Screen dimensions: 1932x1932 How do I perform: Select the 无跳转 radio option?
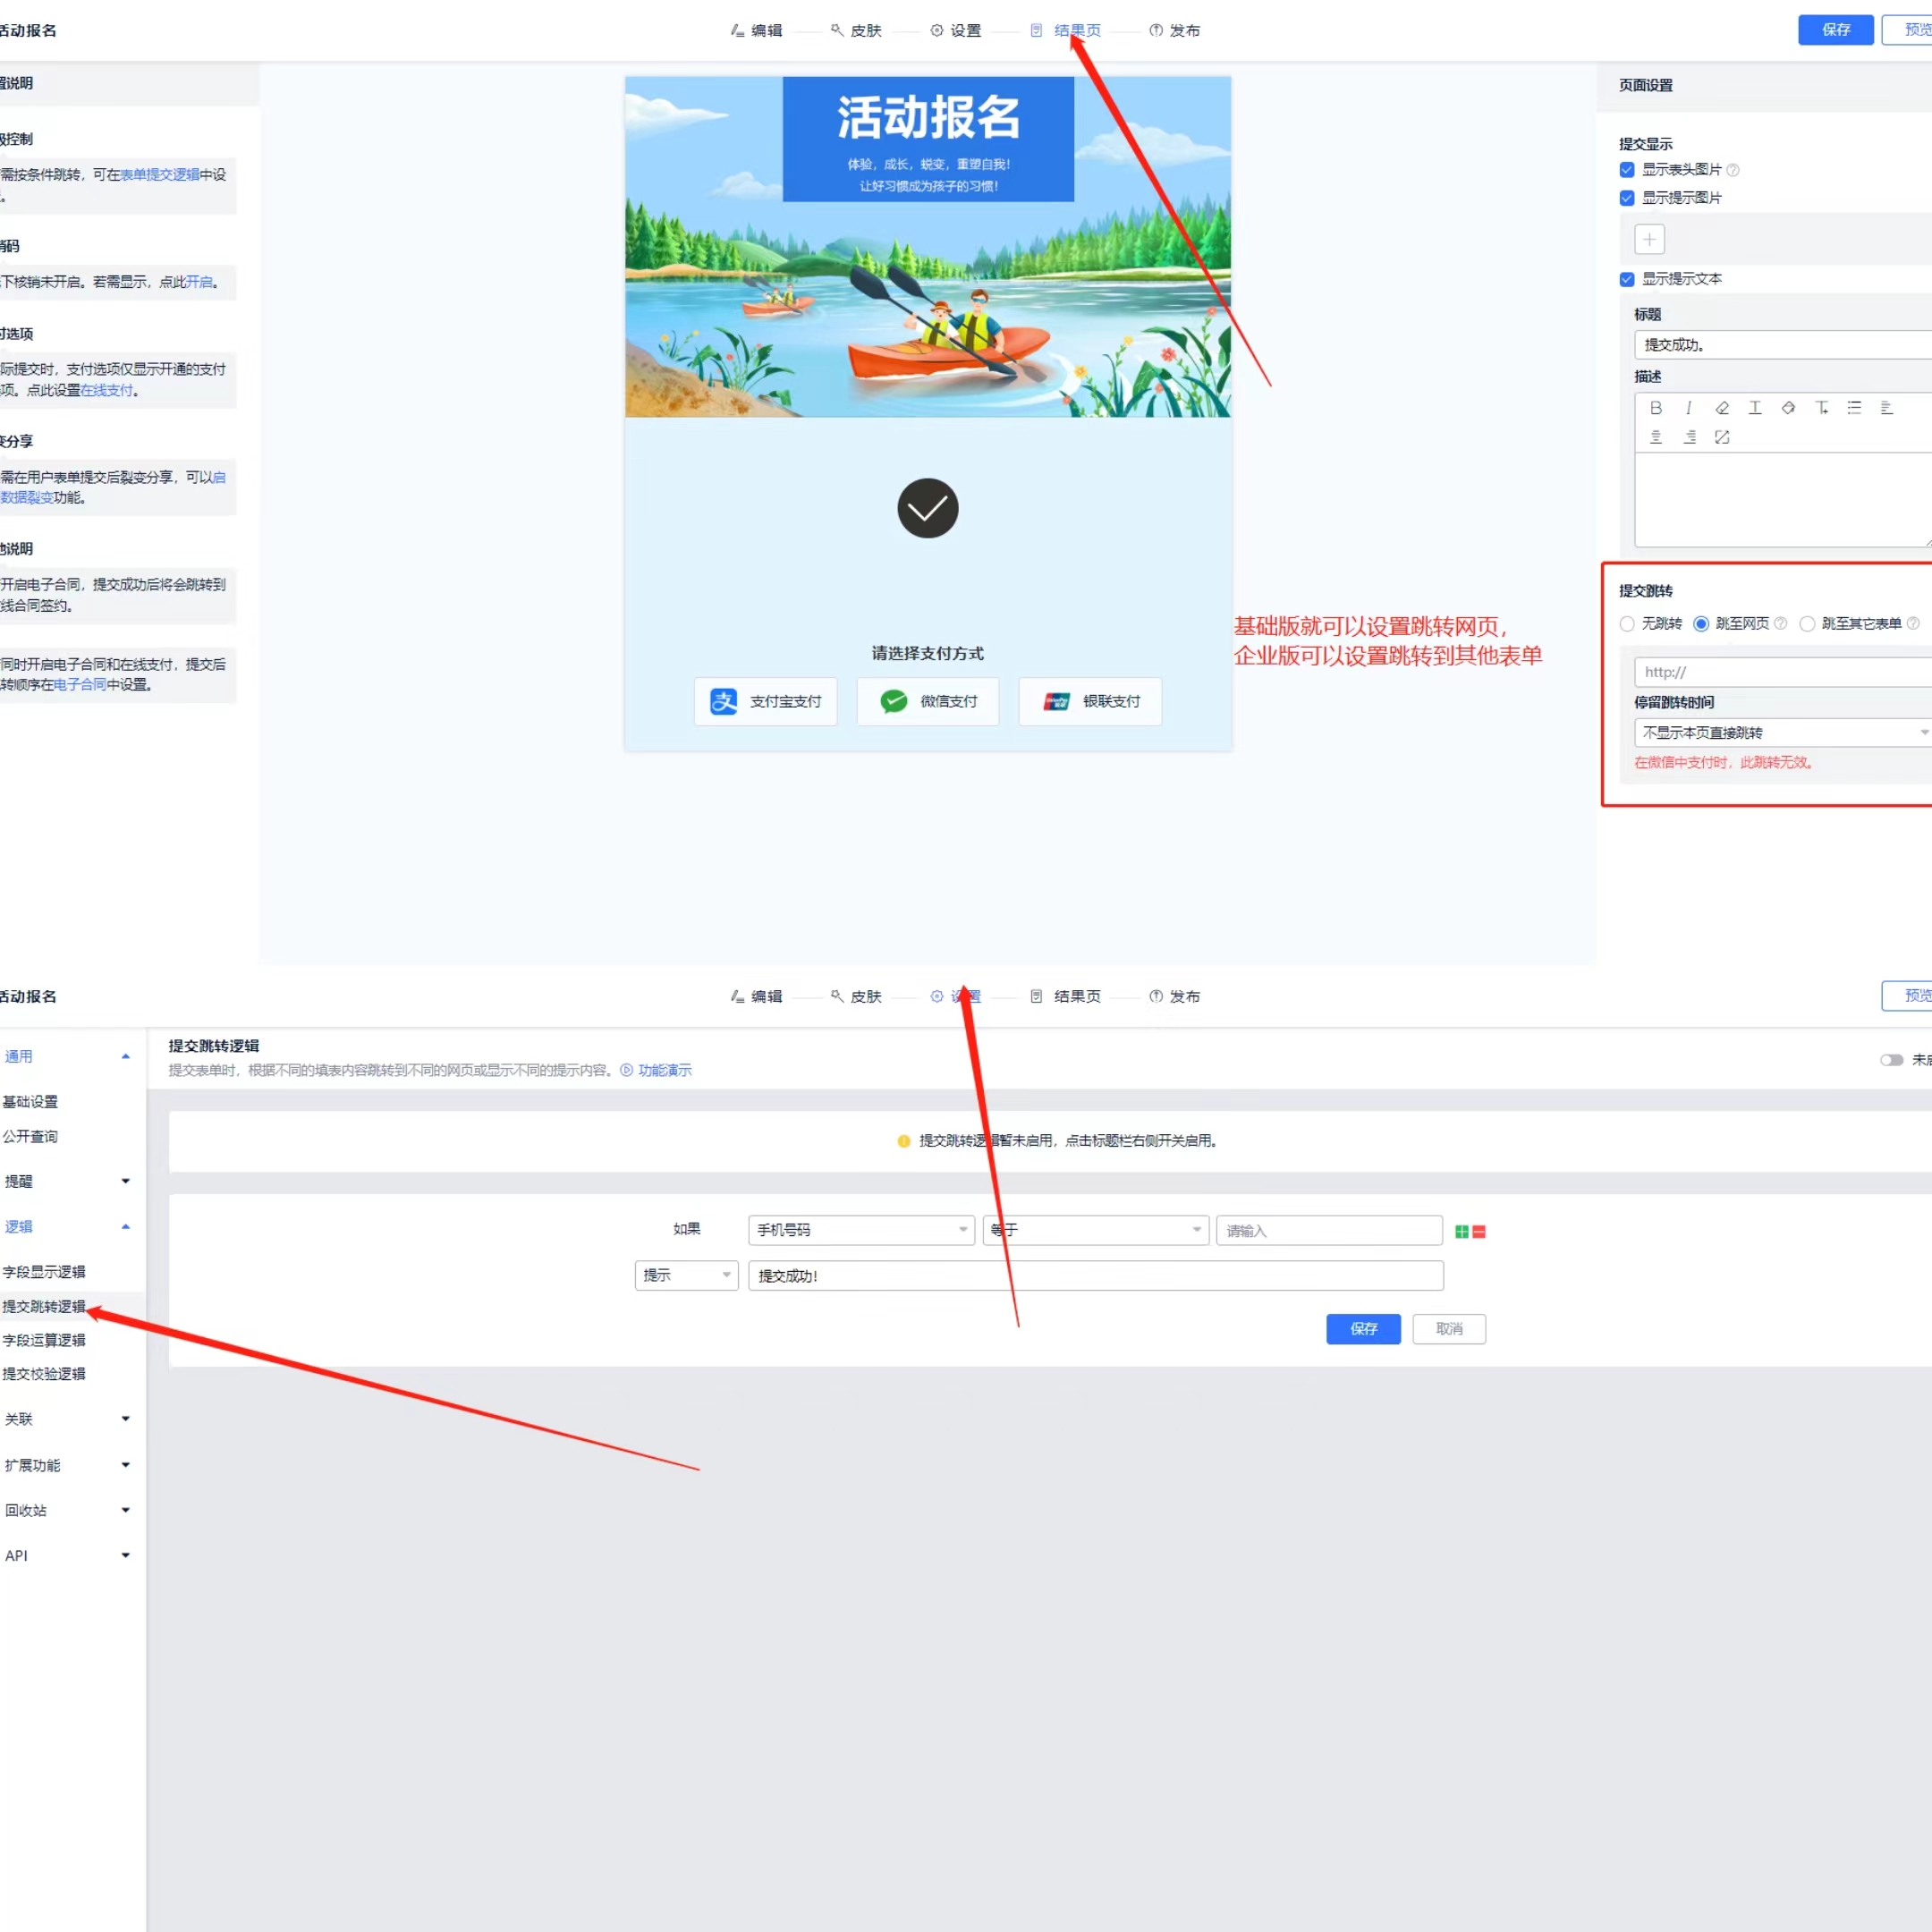click(x=1627, y=624)
